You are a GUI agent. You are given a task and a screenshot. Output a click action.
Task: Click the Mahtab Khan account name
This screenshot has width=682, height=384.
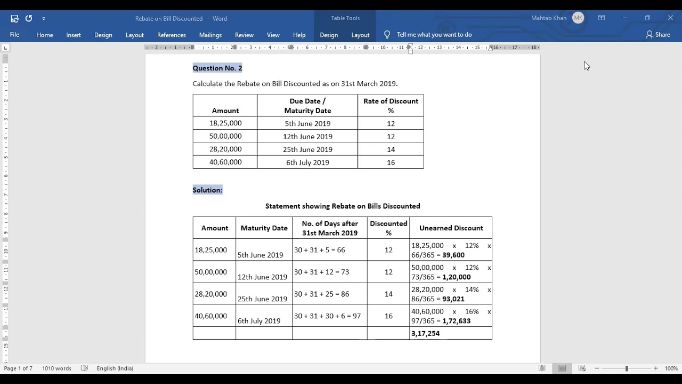pyautogui.click(x=549, y=18)
